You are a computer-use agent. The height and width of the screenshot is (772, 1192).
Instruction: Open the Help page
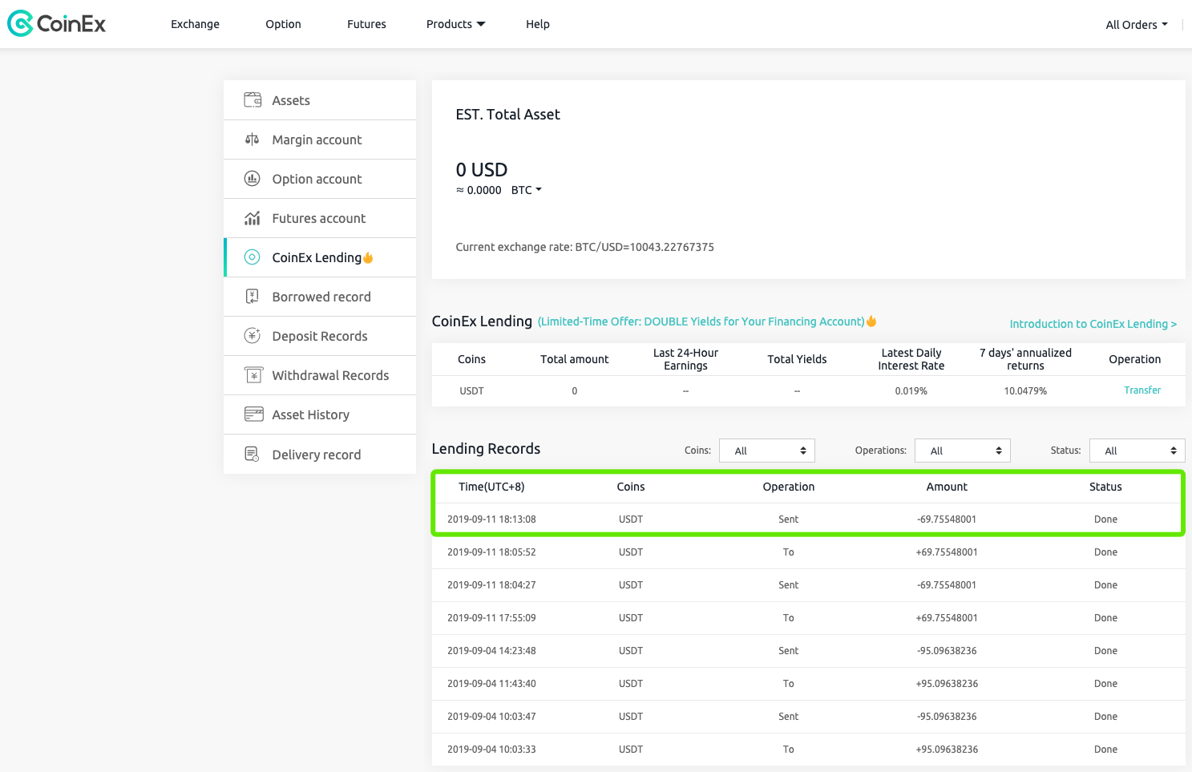(x=538, y=24)
